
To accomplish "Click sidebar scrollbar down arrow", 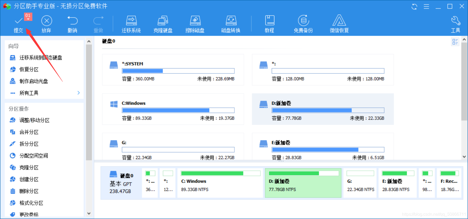I will point(89,213).
